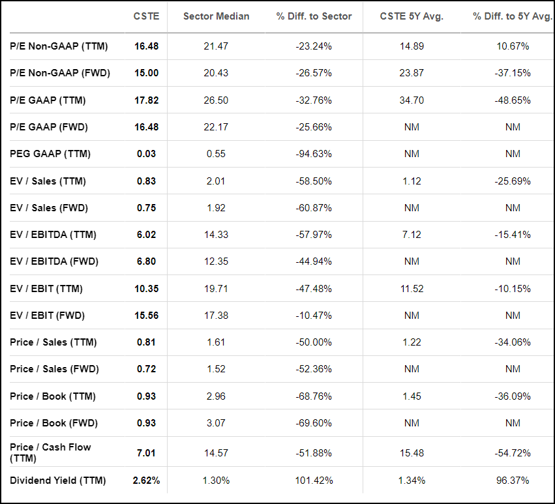Click the EV / EBIT (FWD) label

coord(48,316)
